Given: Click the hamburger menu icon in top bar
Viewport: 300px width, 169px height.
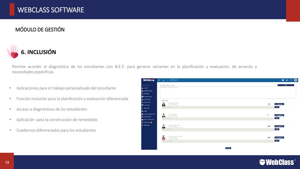Looking at the screenshot, I should [159, 80].
